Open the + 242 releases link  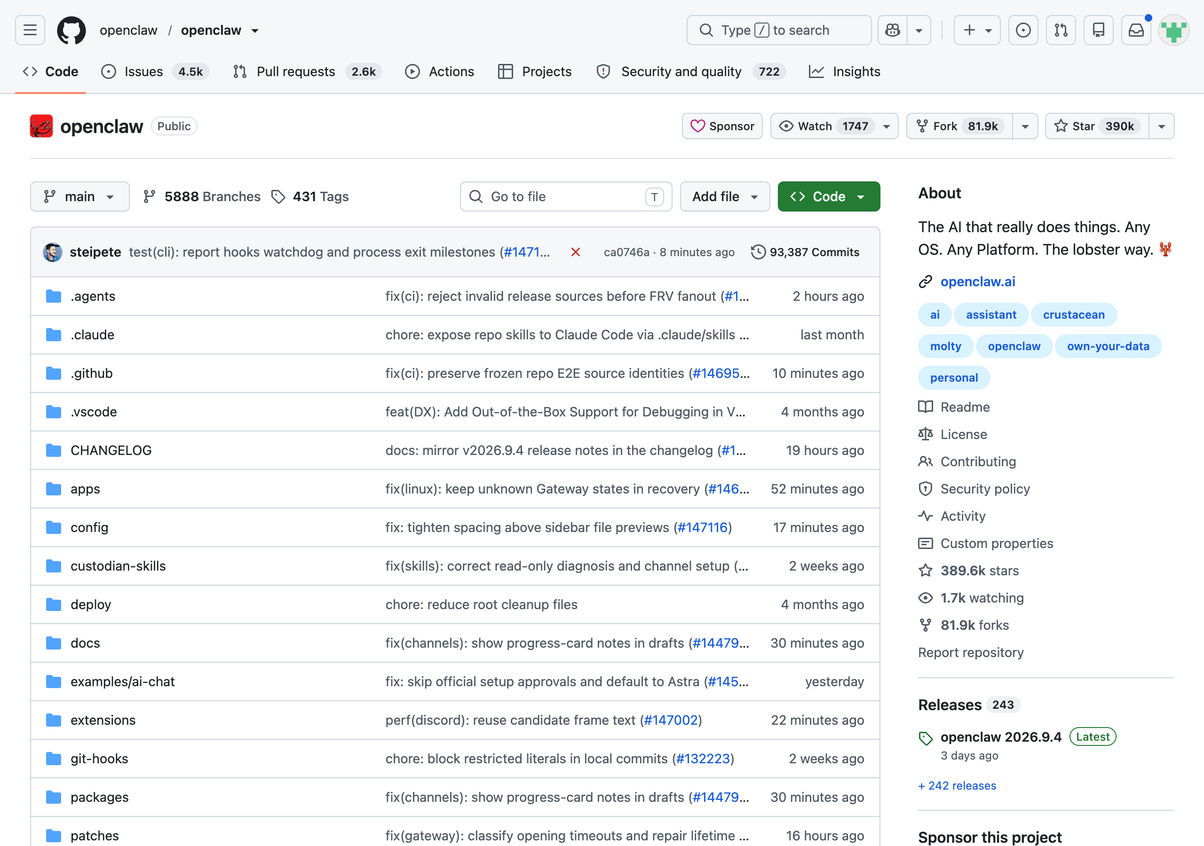[x=957, y=786]
